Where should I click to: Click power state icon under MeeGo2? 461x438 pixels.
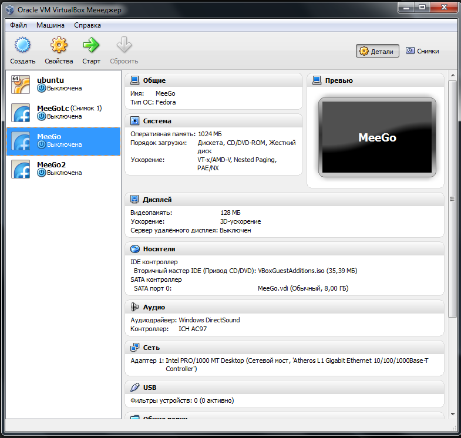tap(42, 173)
